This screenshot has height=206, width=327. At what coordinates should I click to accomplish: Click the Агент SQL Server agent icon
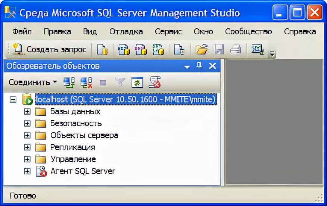coord(41,171)
